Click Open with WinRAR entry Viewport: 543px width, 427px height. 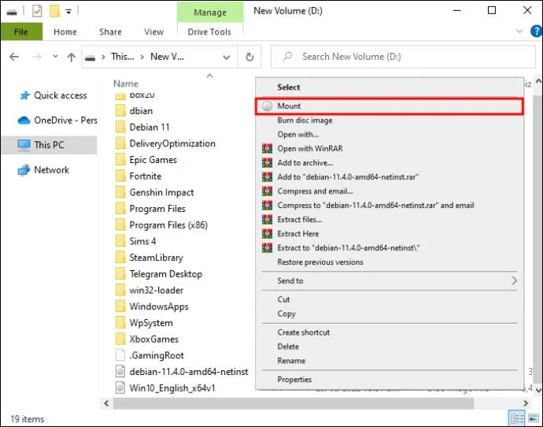[x=390, y=149]
